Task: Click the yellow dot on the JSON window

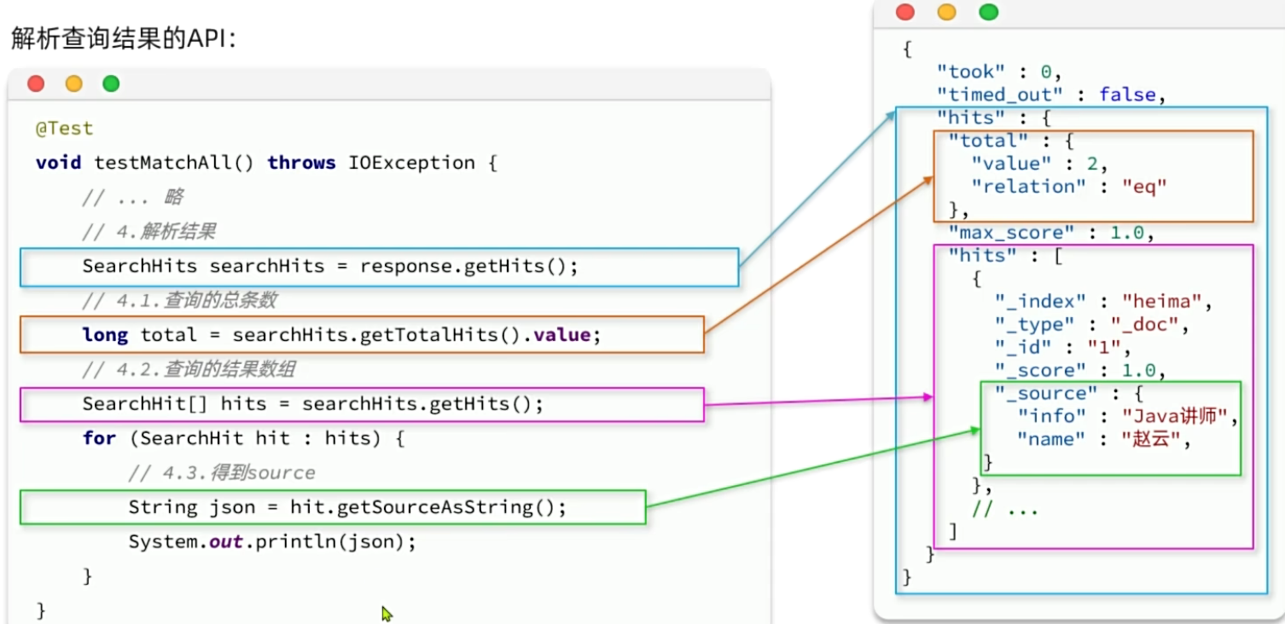Action: [946, 12]
